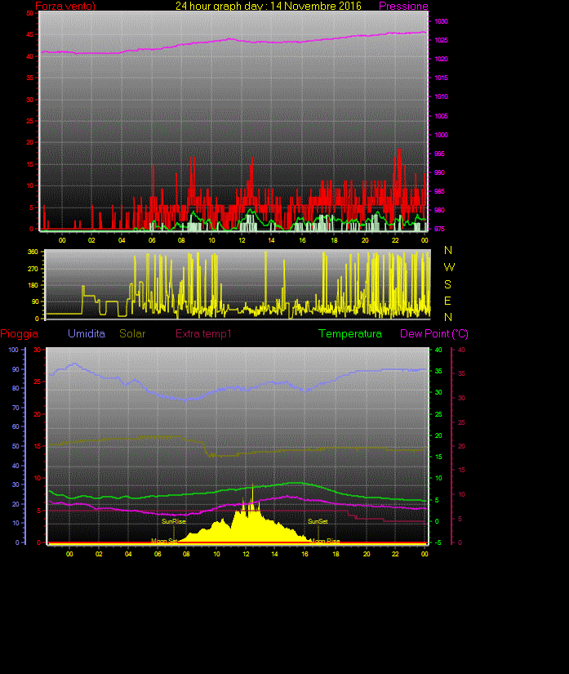
Task: Click the "980" pressure axis value
Action: 439,210
